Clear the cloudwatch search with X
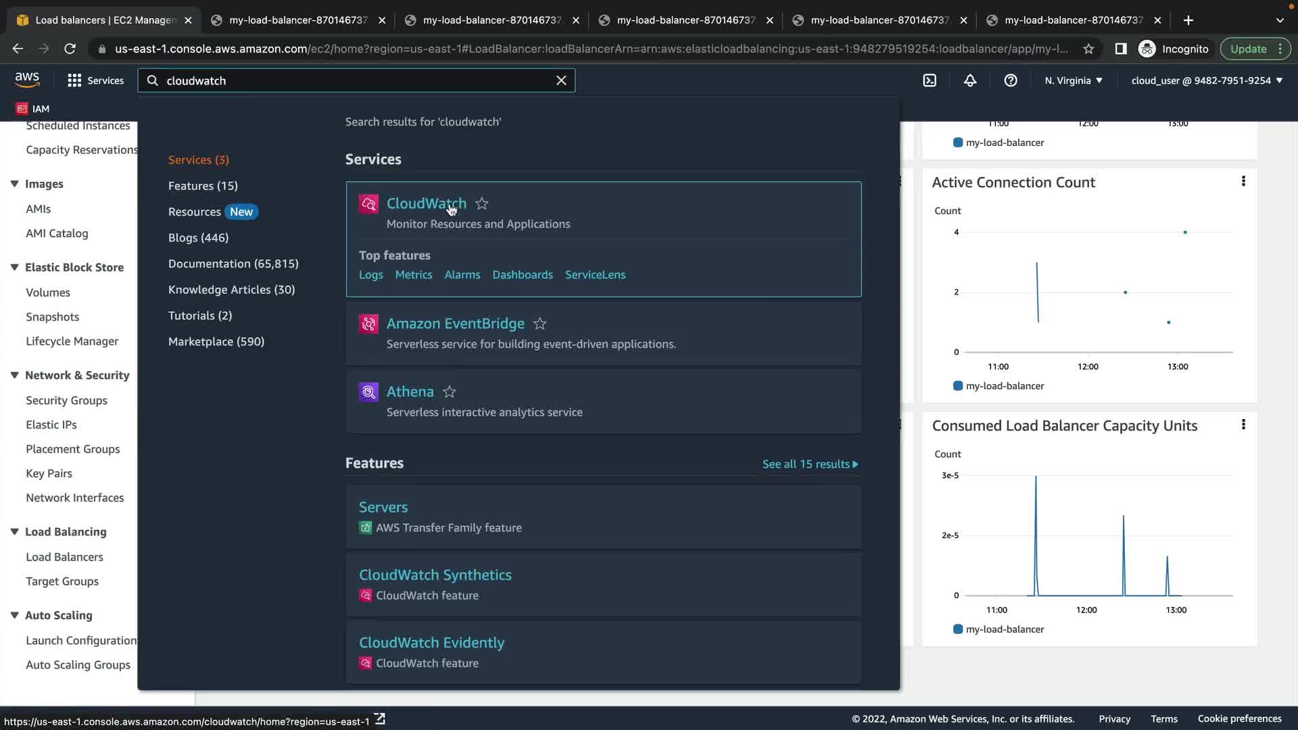 pos(560,80)
